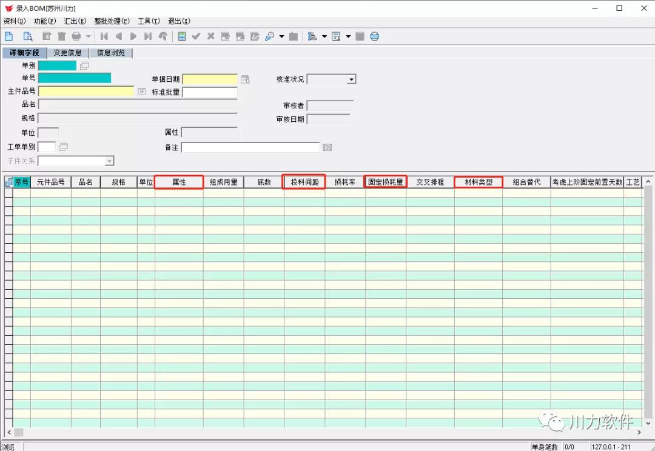Open dropdown arrow next to key icon
The width and height of the screenshot is (655, 451).
coord(281,36)
